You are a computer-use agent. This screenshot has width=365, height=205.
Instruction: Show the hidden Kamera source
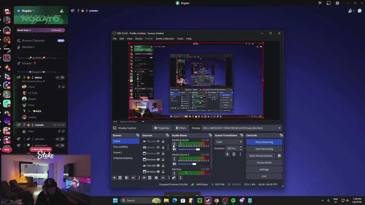[x=158, y=147]
